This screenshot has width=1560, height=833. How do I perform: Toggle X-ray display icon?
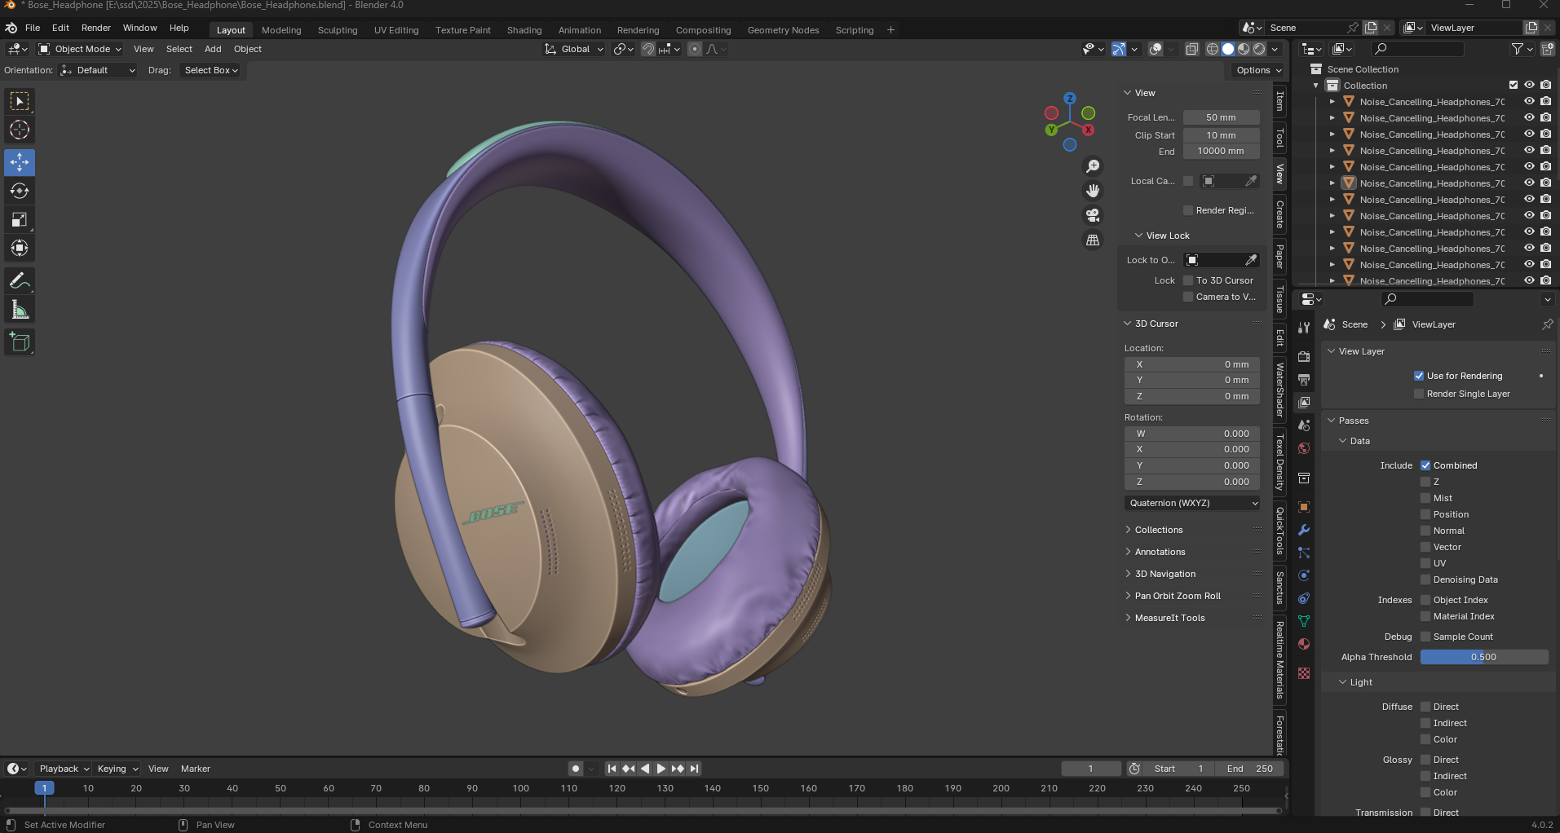[x=1191, y=49]
